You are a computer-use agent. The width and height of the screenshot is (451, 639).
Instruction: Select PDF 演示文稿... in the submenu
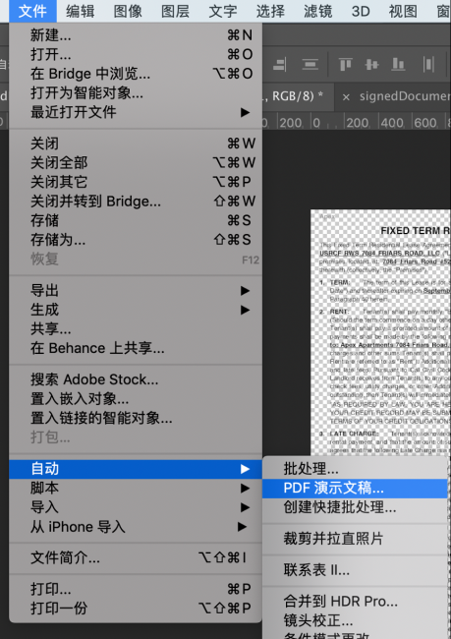(355, 489)
